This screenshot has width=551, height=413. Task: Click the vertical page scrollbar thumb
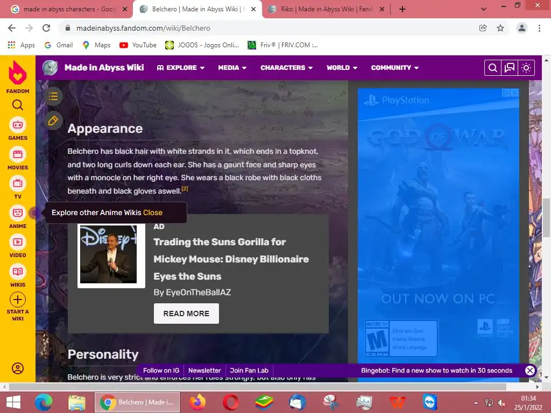546,218
